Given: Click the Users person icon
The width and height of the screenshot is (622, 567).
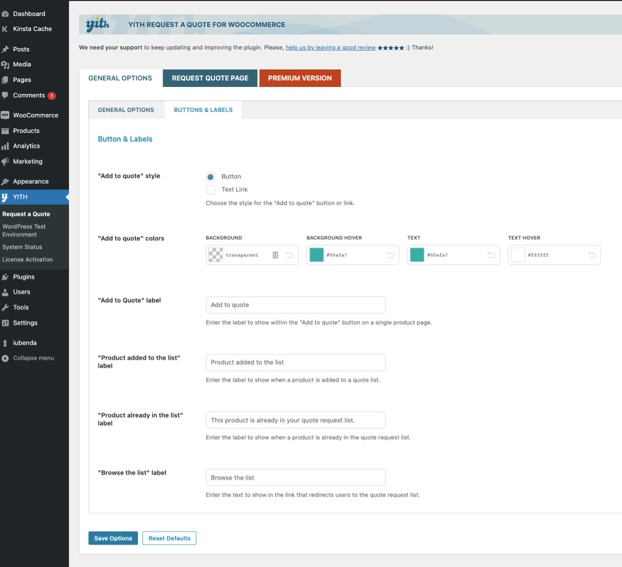Looking at the screenshot, I should click(x=5, y=292).
